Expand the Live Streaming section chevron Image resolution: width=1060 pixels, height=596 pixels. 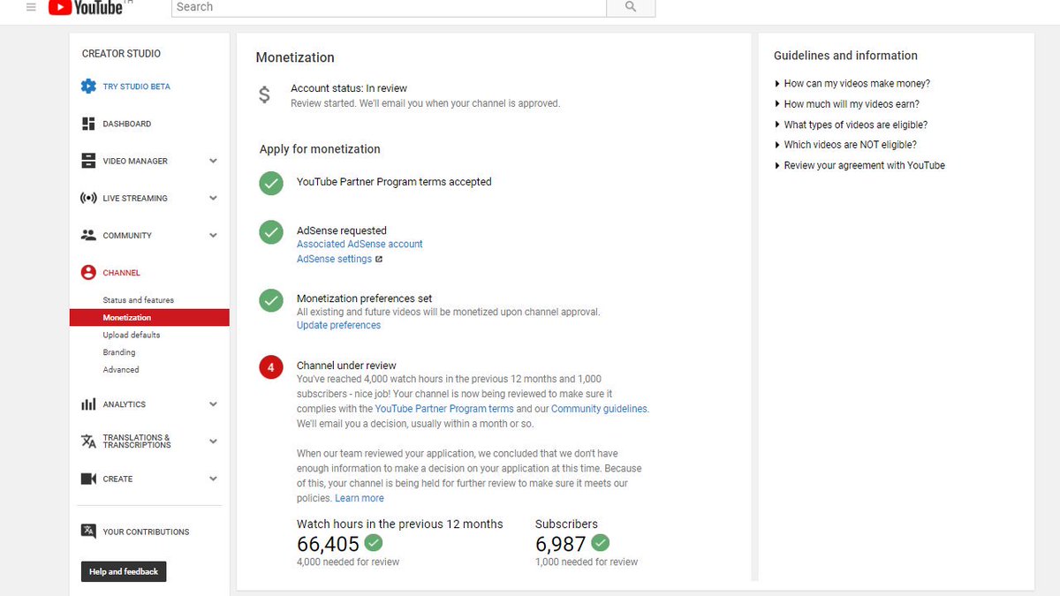point(213,198)
